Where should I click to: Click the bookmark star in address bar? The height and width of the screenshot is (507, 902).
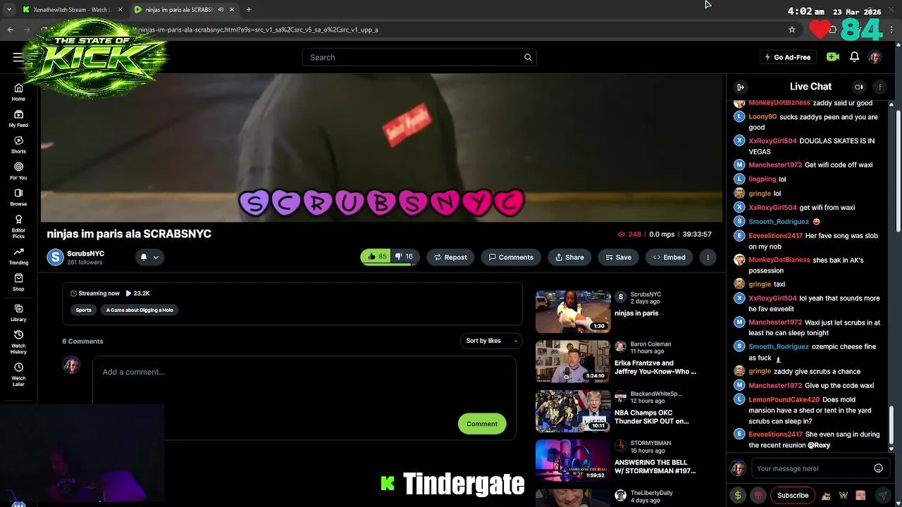[x=792, y=30]
